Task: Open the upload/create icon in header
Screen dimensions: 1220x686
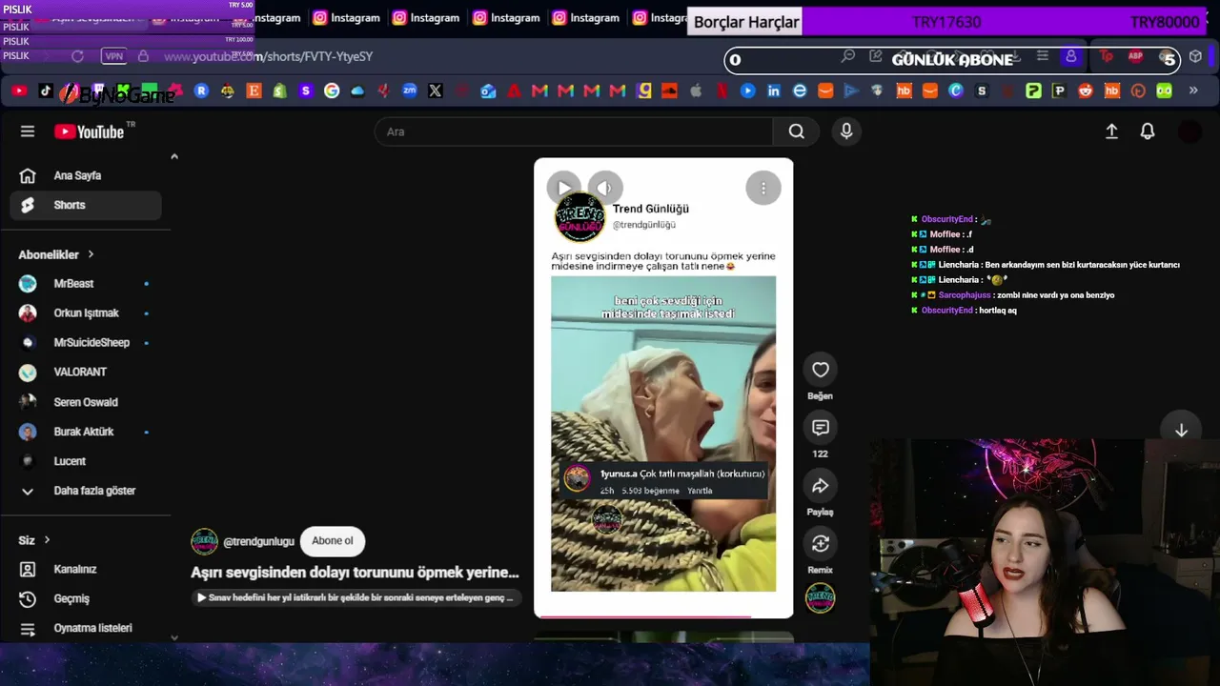Action: coord(1111,131)
